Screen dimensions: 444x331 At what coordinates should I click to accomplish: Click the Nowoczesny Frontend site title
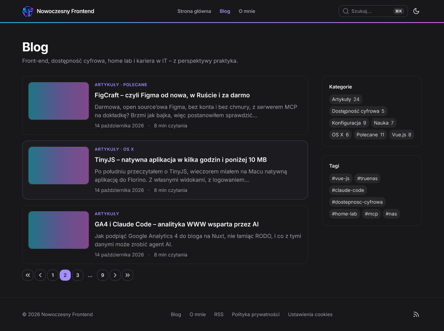point(66,11)
